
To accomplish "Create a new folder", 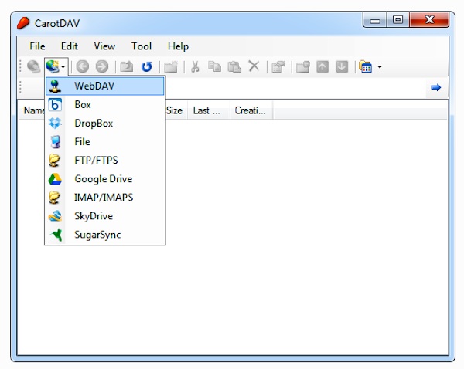I will 171,66.
